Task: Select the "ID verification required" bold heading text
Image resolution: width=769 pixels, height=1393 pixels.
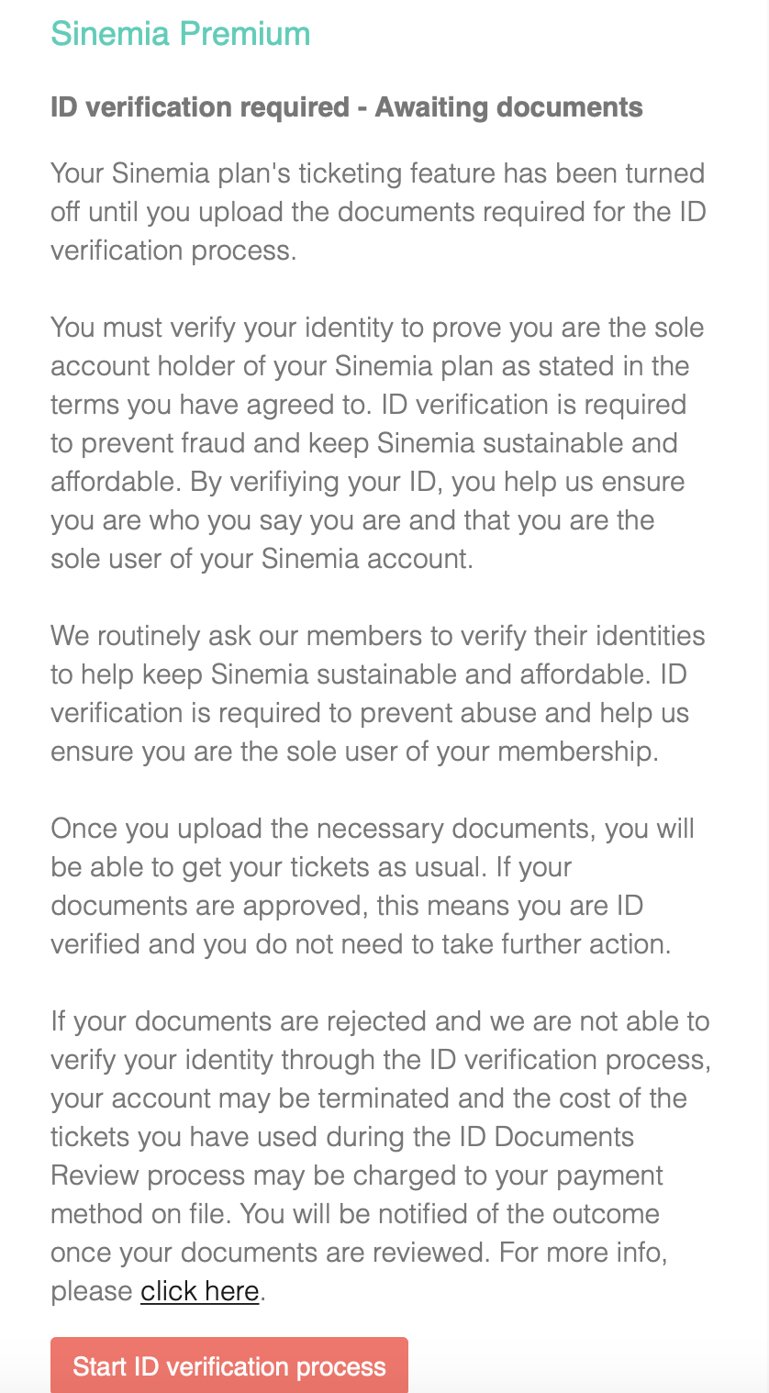Action: [200, 107]
